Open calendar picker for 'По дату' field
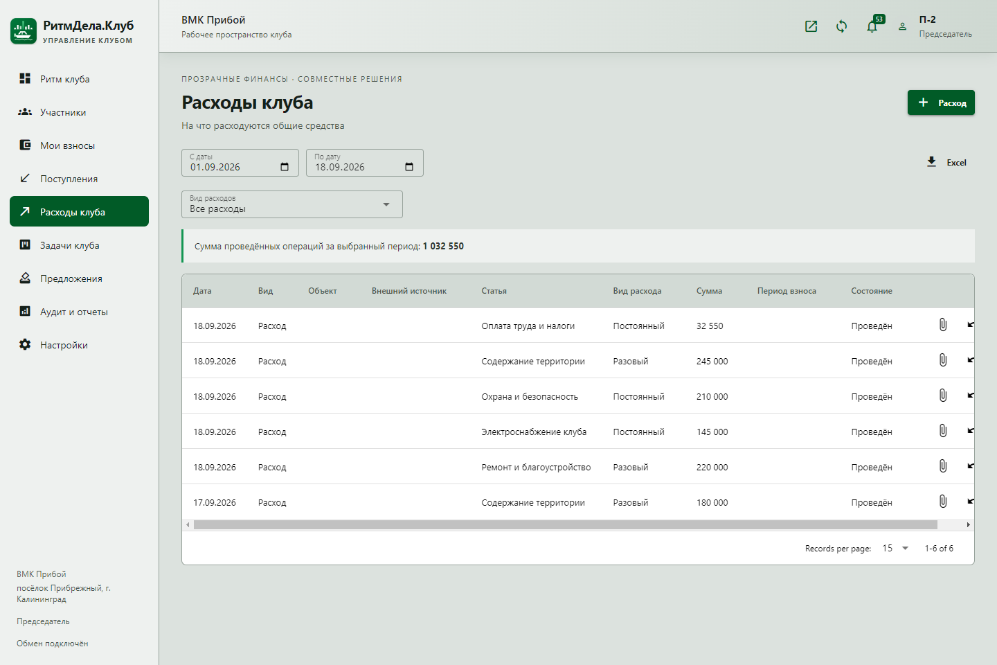 click(409, 167)
